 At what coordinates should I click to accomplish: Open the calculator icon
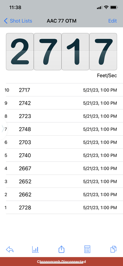click(x=87, y=249)
